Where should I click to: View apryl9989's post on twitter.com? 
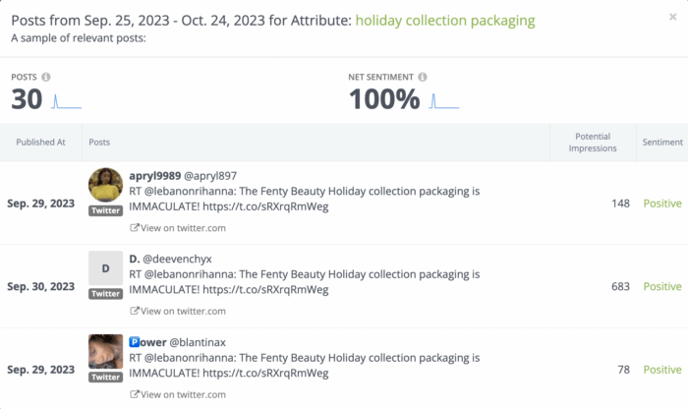coord(178,228)
